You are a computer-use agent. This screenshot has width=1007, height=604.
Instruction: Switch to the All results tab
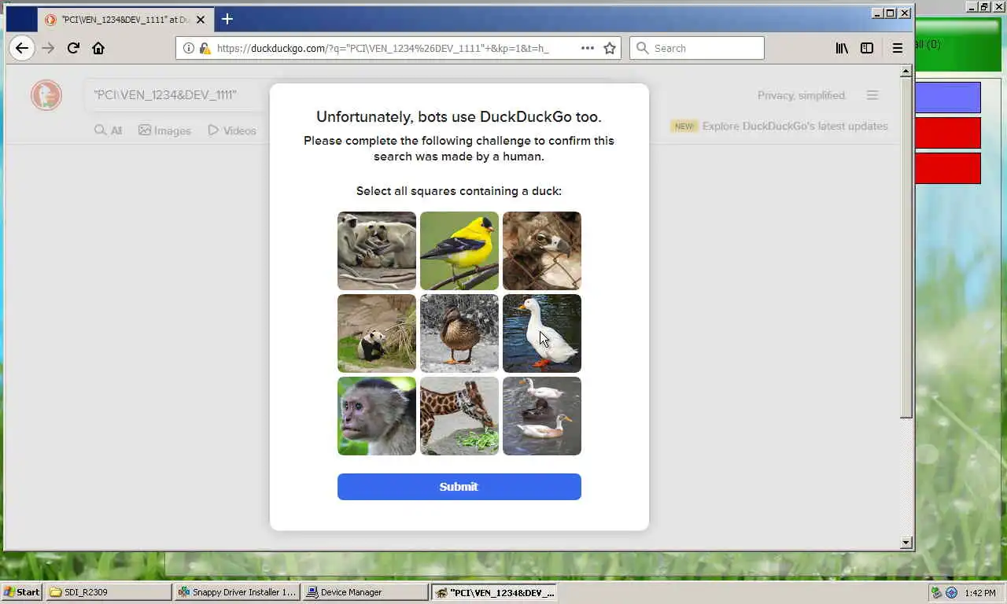pyautogui.click(x=109, y=131)
